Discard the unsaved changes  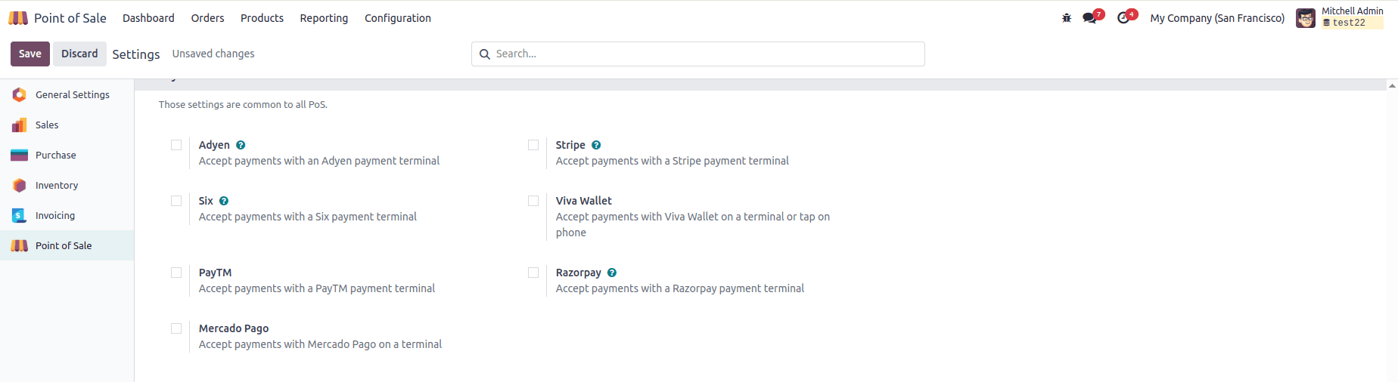[x=79, y=54]
